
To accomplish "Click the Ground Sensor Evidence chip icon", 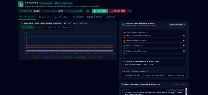I will (x=124, y=41).
